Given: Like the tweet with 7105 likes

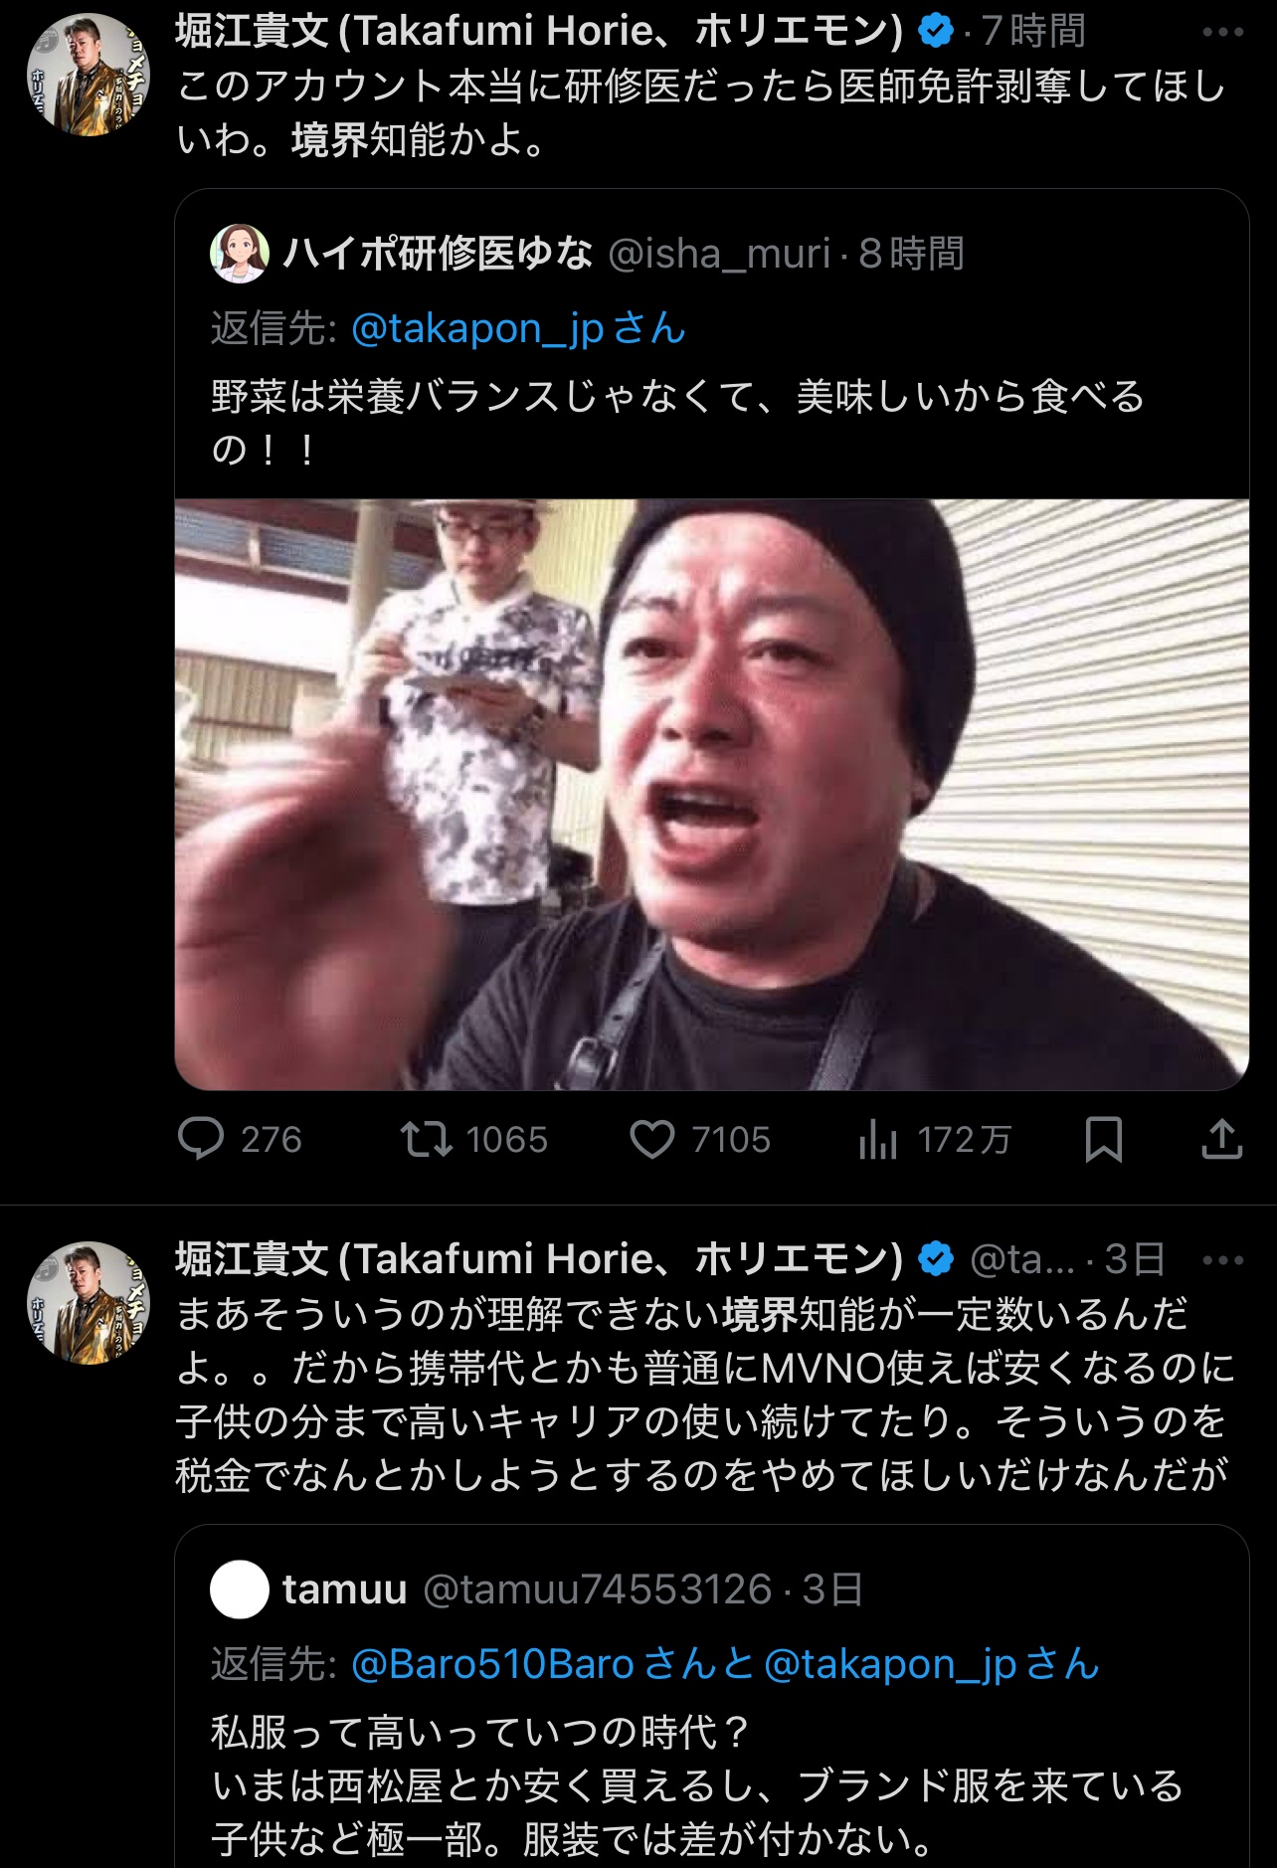Looking at the screenshot, I should pos(700,1140).
